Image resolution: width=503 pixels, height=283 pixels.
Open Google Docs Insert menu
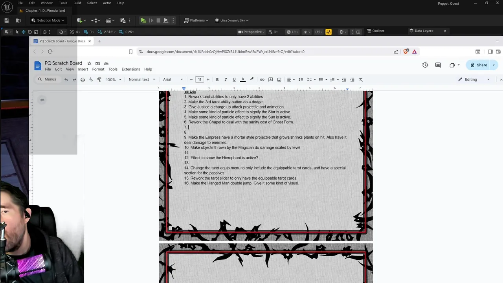click(83, 70)
